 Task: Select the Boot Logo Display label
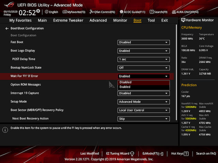tap(23, 51)
